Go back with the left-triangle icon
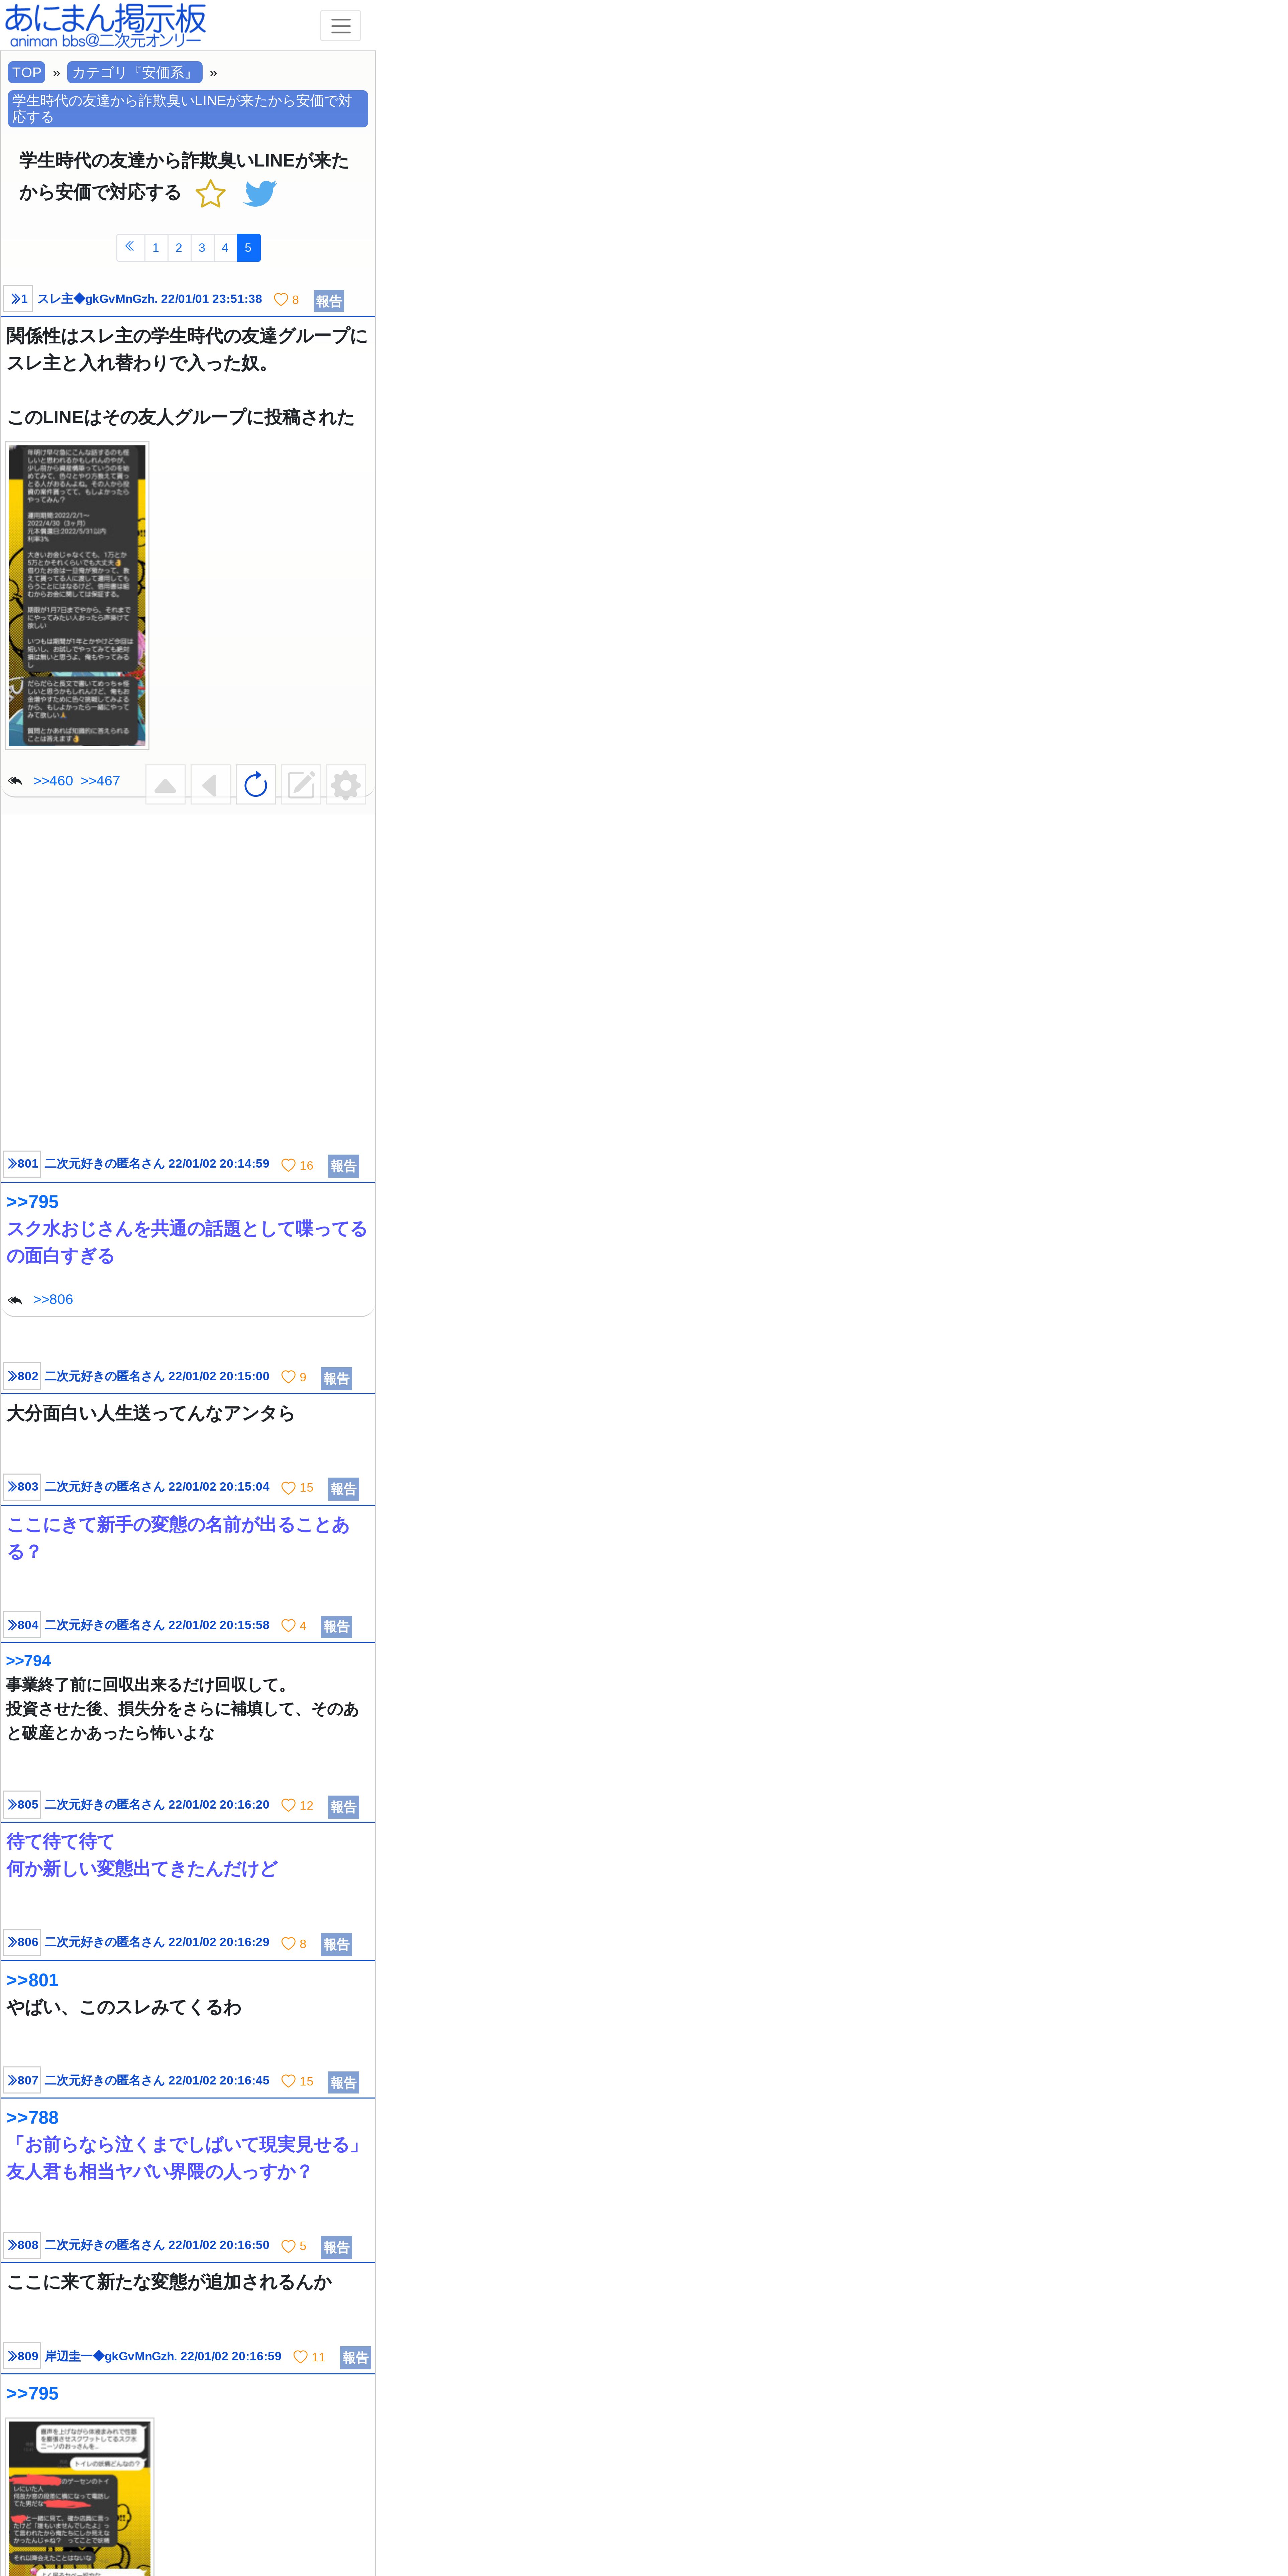Viewport: 1288px width, 2576px height. (210, 785)
